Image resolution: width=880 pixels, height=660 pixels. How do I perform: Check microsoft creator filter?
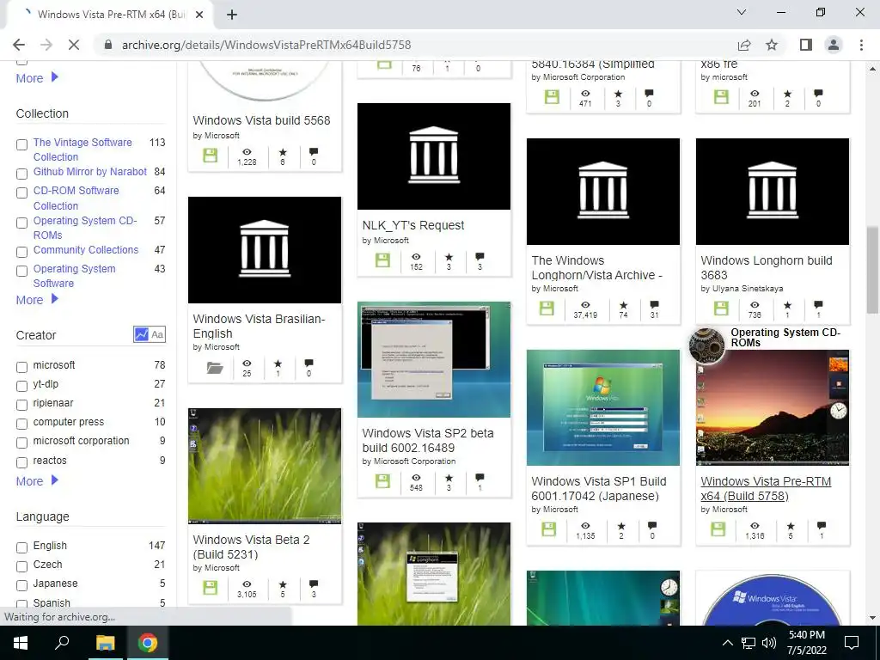(x=21, y=367)
